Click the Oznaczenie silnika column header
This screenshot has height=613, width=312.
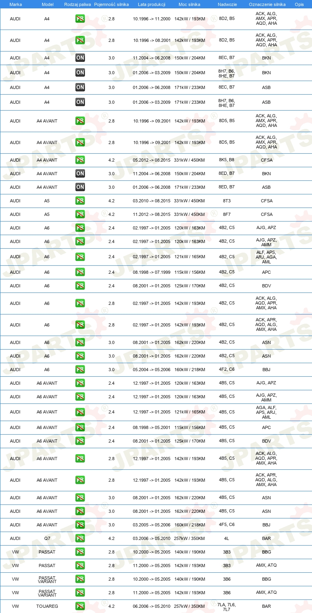(x=267, y=4)
